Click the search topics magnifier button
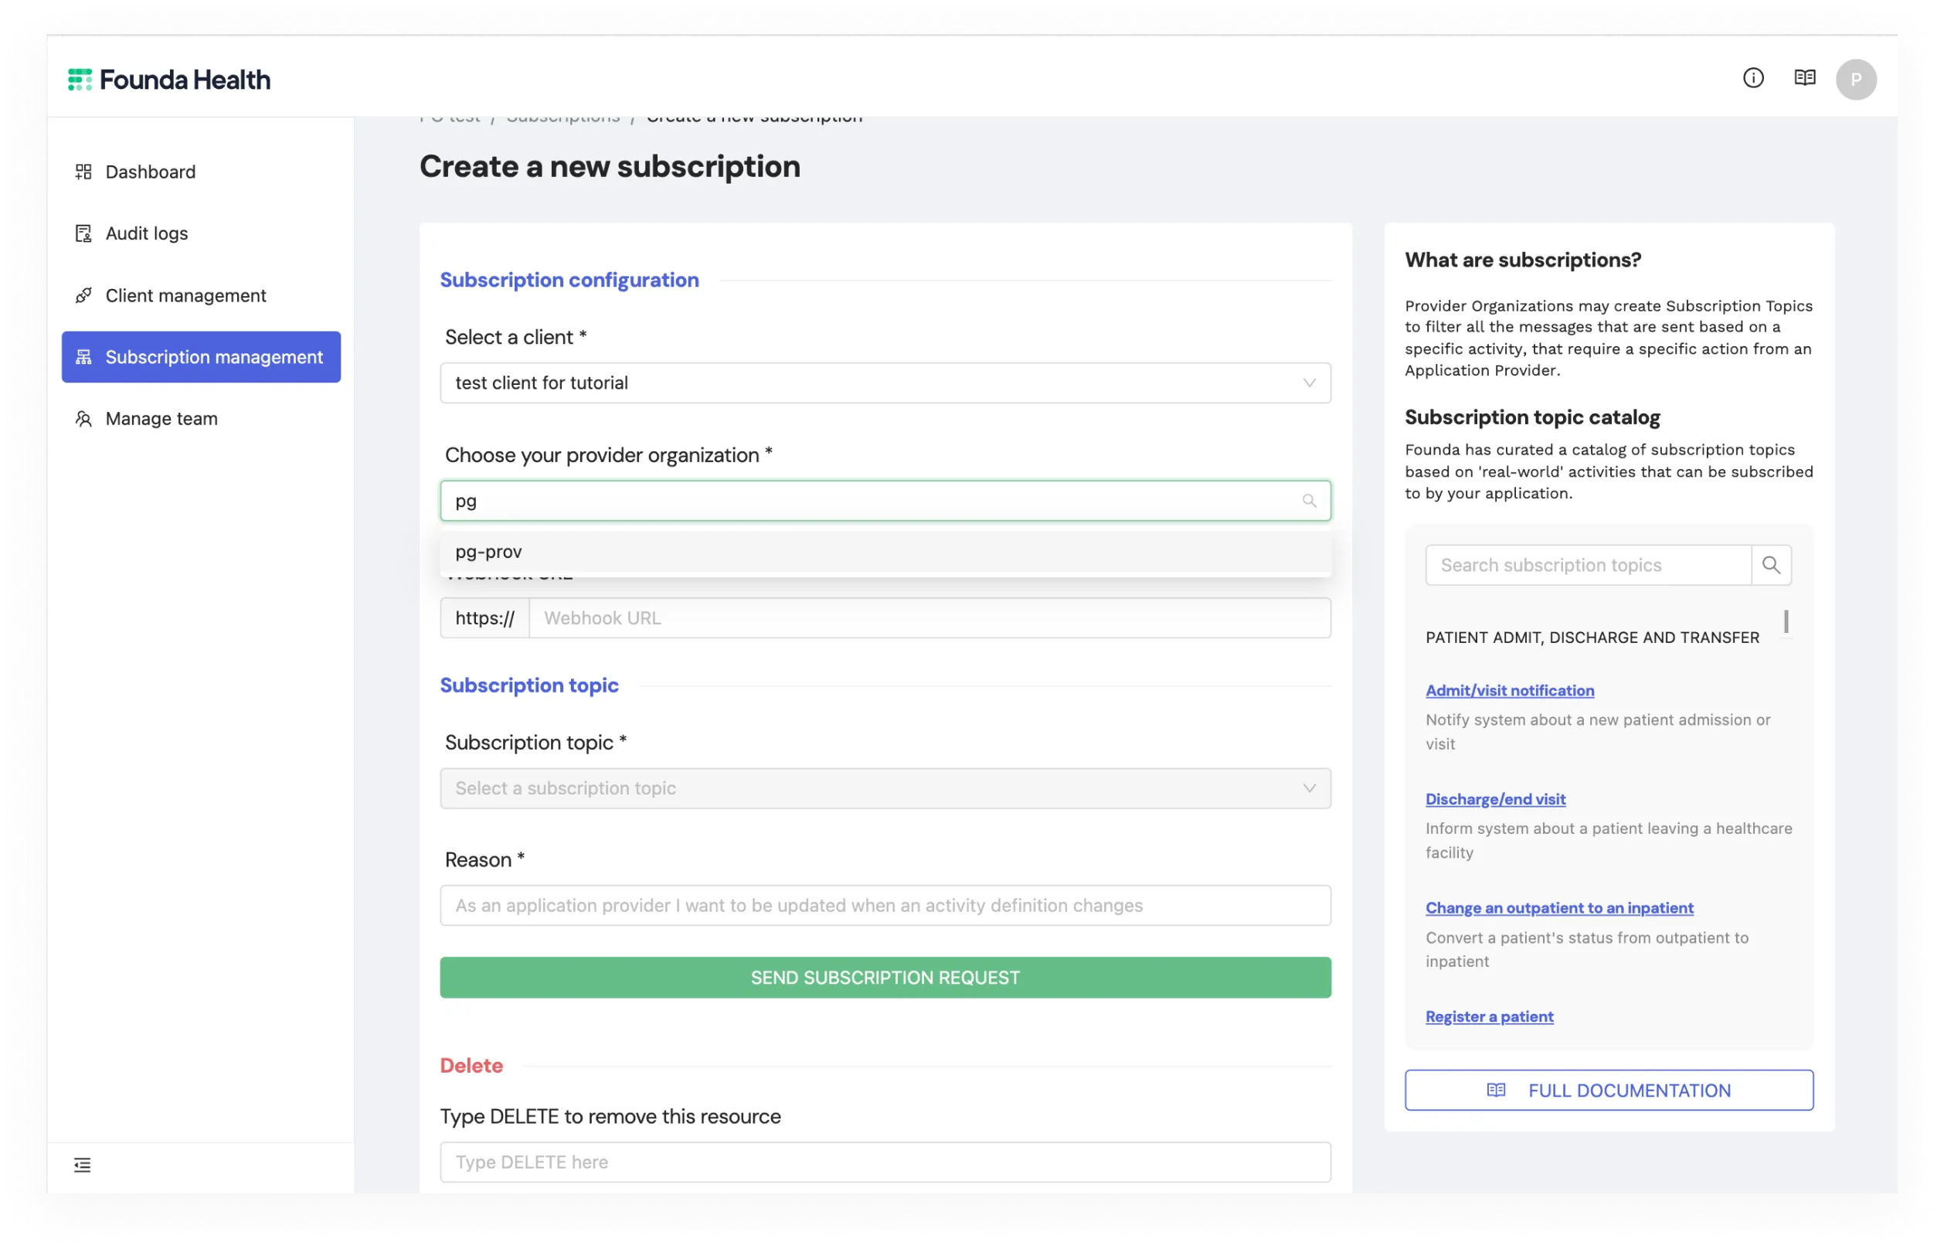Viewport: 1944px width, 1252px height. point(1771,565)
